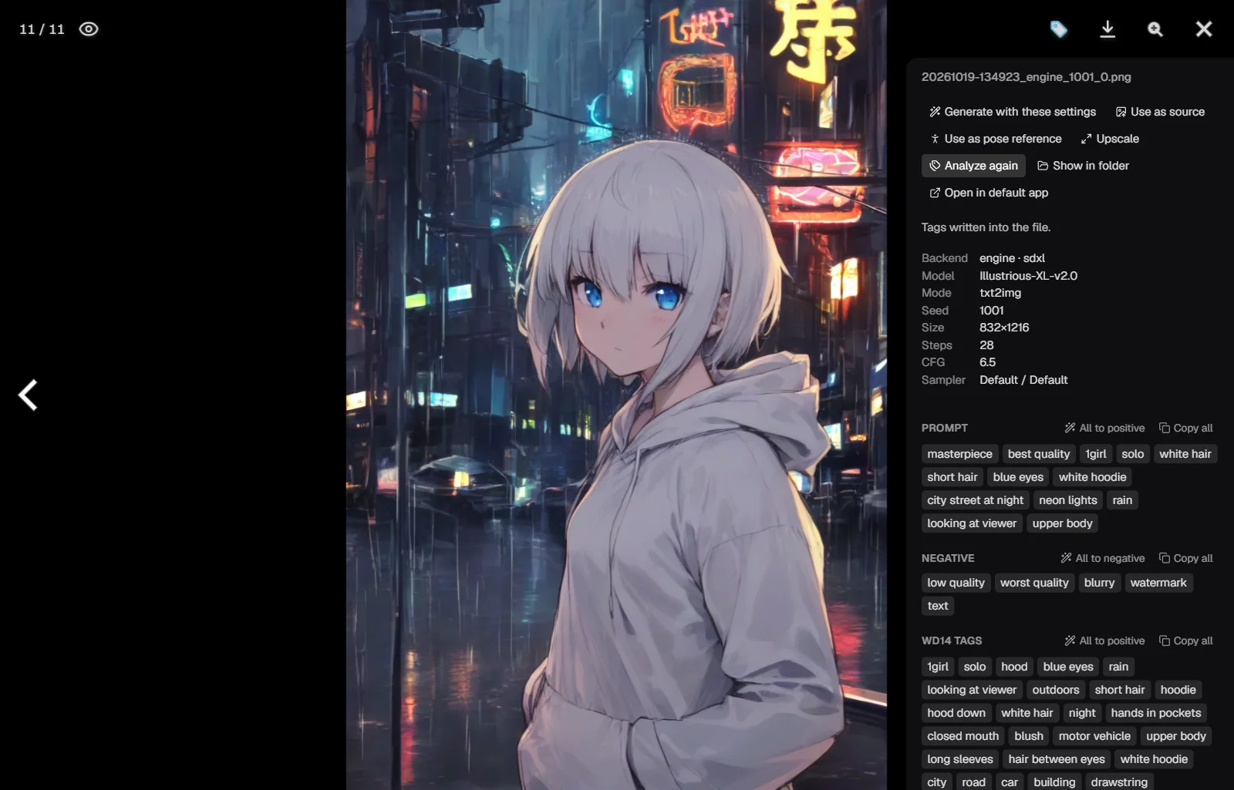Click Analyze again button
Image resolution: width=1234 pixels, height=790 pixels.
click(973, 166)
